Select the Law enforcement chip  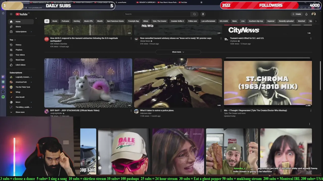[x=208, y=21]
